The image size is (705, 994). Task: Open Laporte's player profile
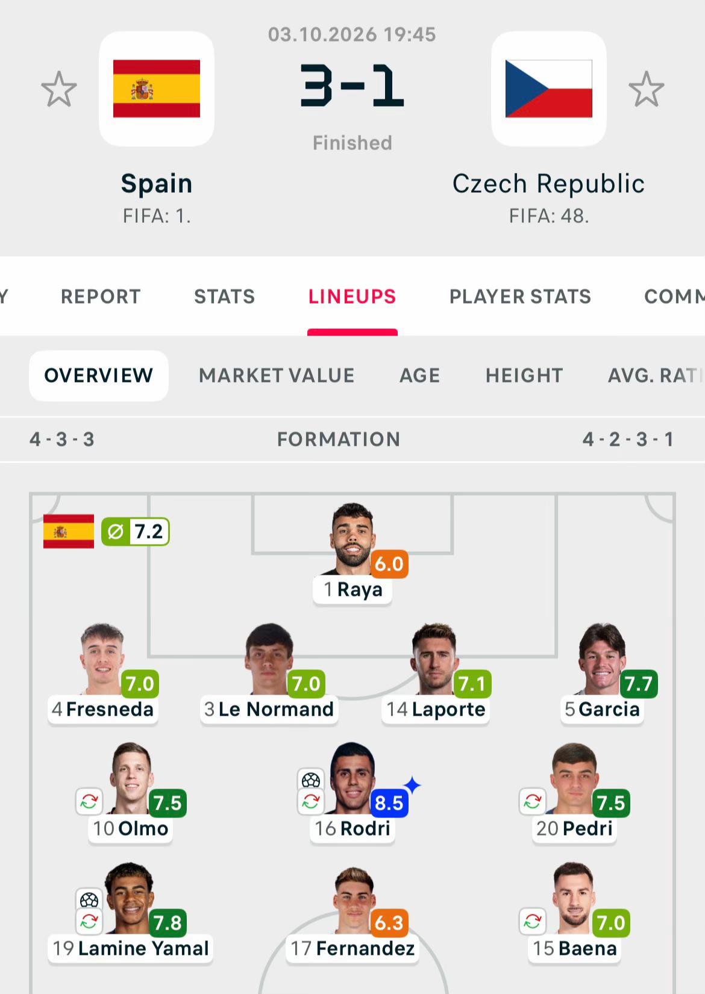point(435,709)
